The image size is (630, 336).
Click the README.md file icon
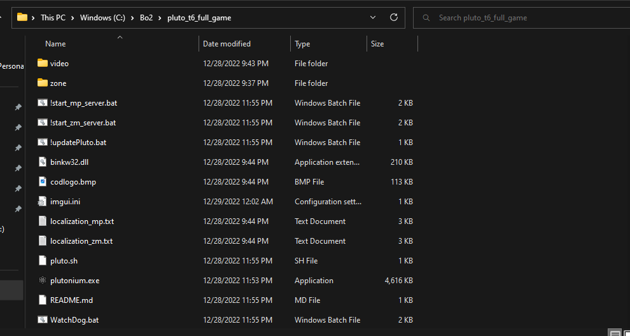tap(43, 300)
